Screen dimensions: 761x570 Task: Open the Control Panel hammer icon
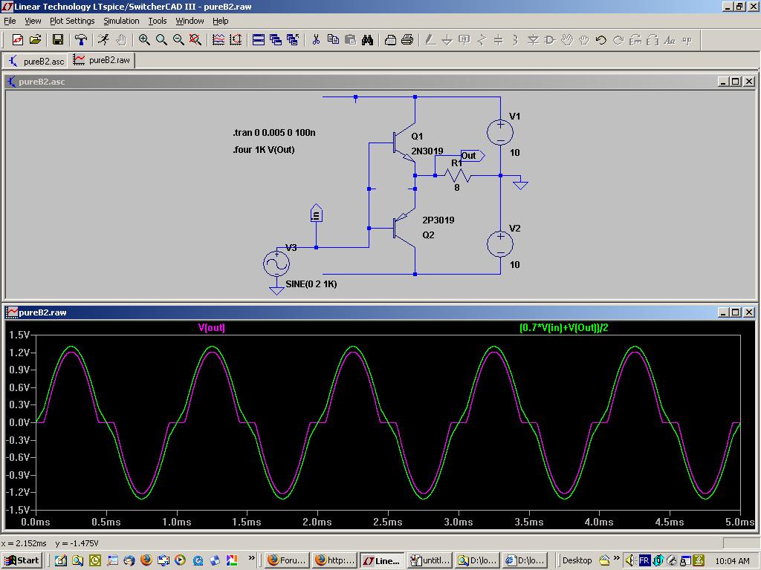(81, 40)
